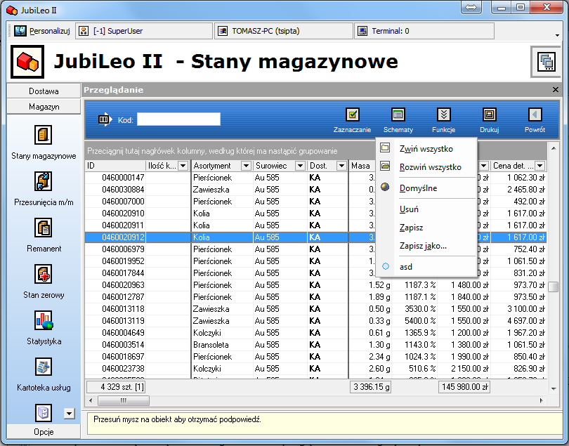Screen dimensions: 569x446
Task: Select the asd schema radio option
Action: coord(386,266)
